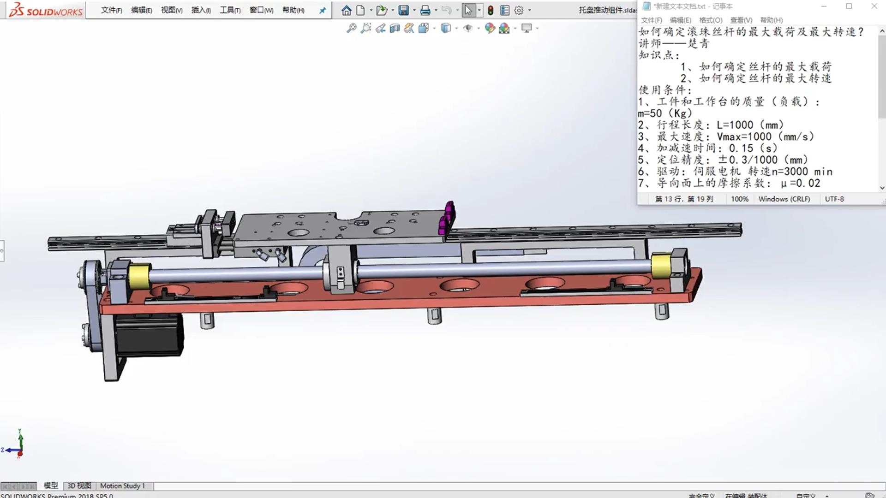
Task: Open Dynamic Annotation Views icon
Action: coord(409,28)
